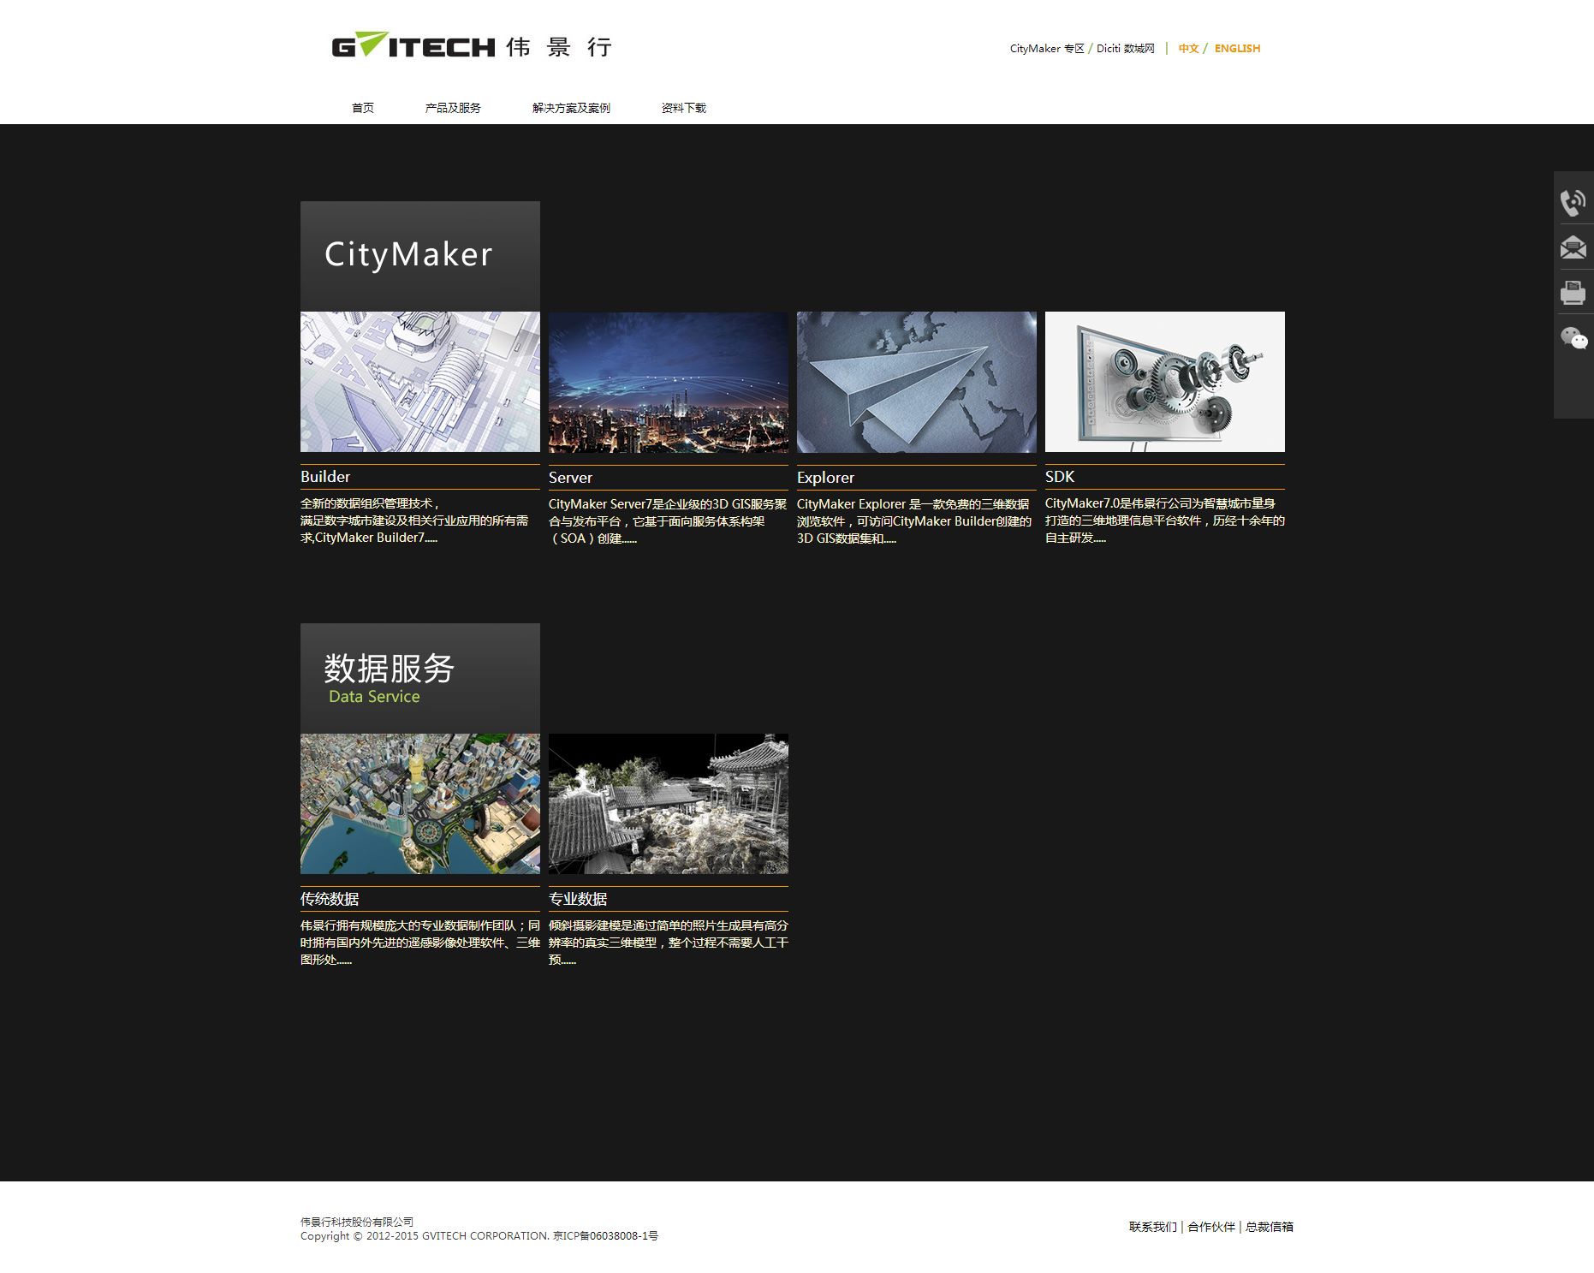
Task: Open the 产品及服务 menu item
Action: [x=453, y=108]
